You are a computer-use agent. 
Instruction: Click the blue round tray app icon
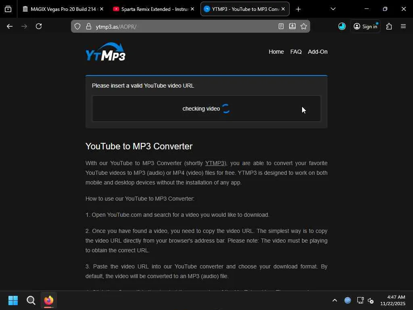[348, 300]
